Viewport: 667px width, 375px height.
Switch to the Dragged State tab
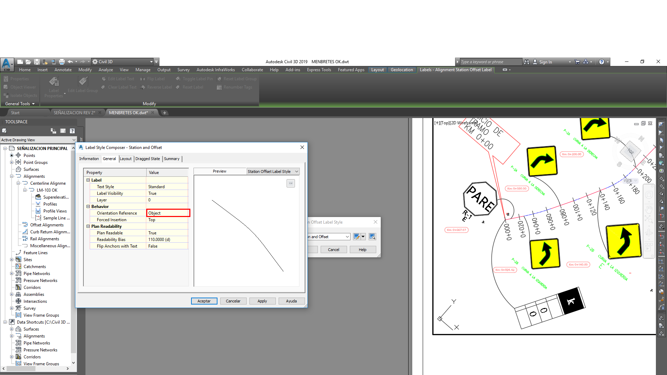(148, 159)
